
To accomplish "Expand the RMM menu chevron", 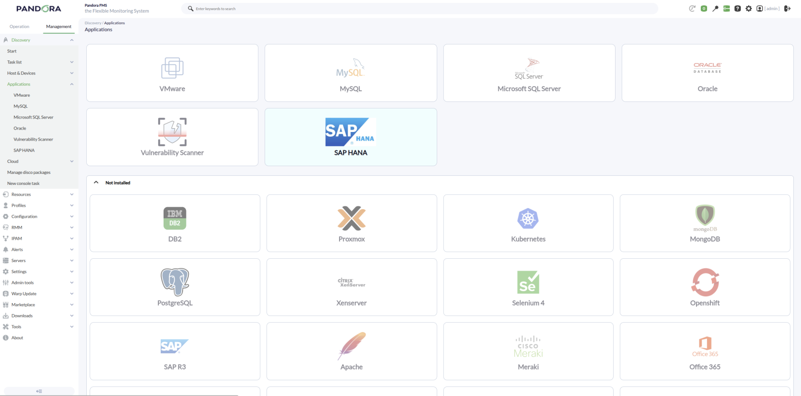I will click(72, 228).
